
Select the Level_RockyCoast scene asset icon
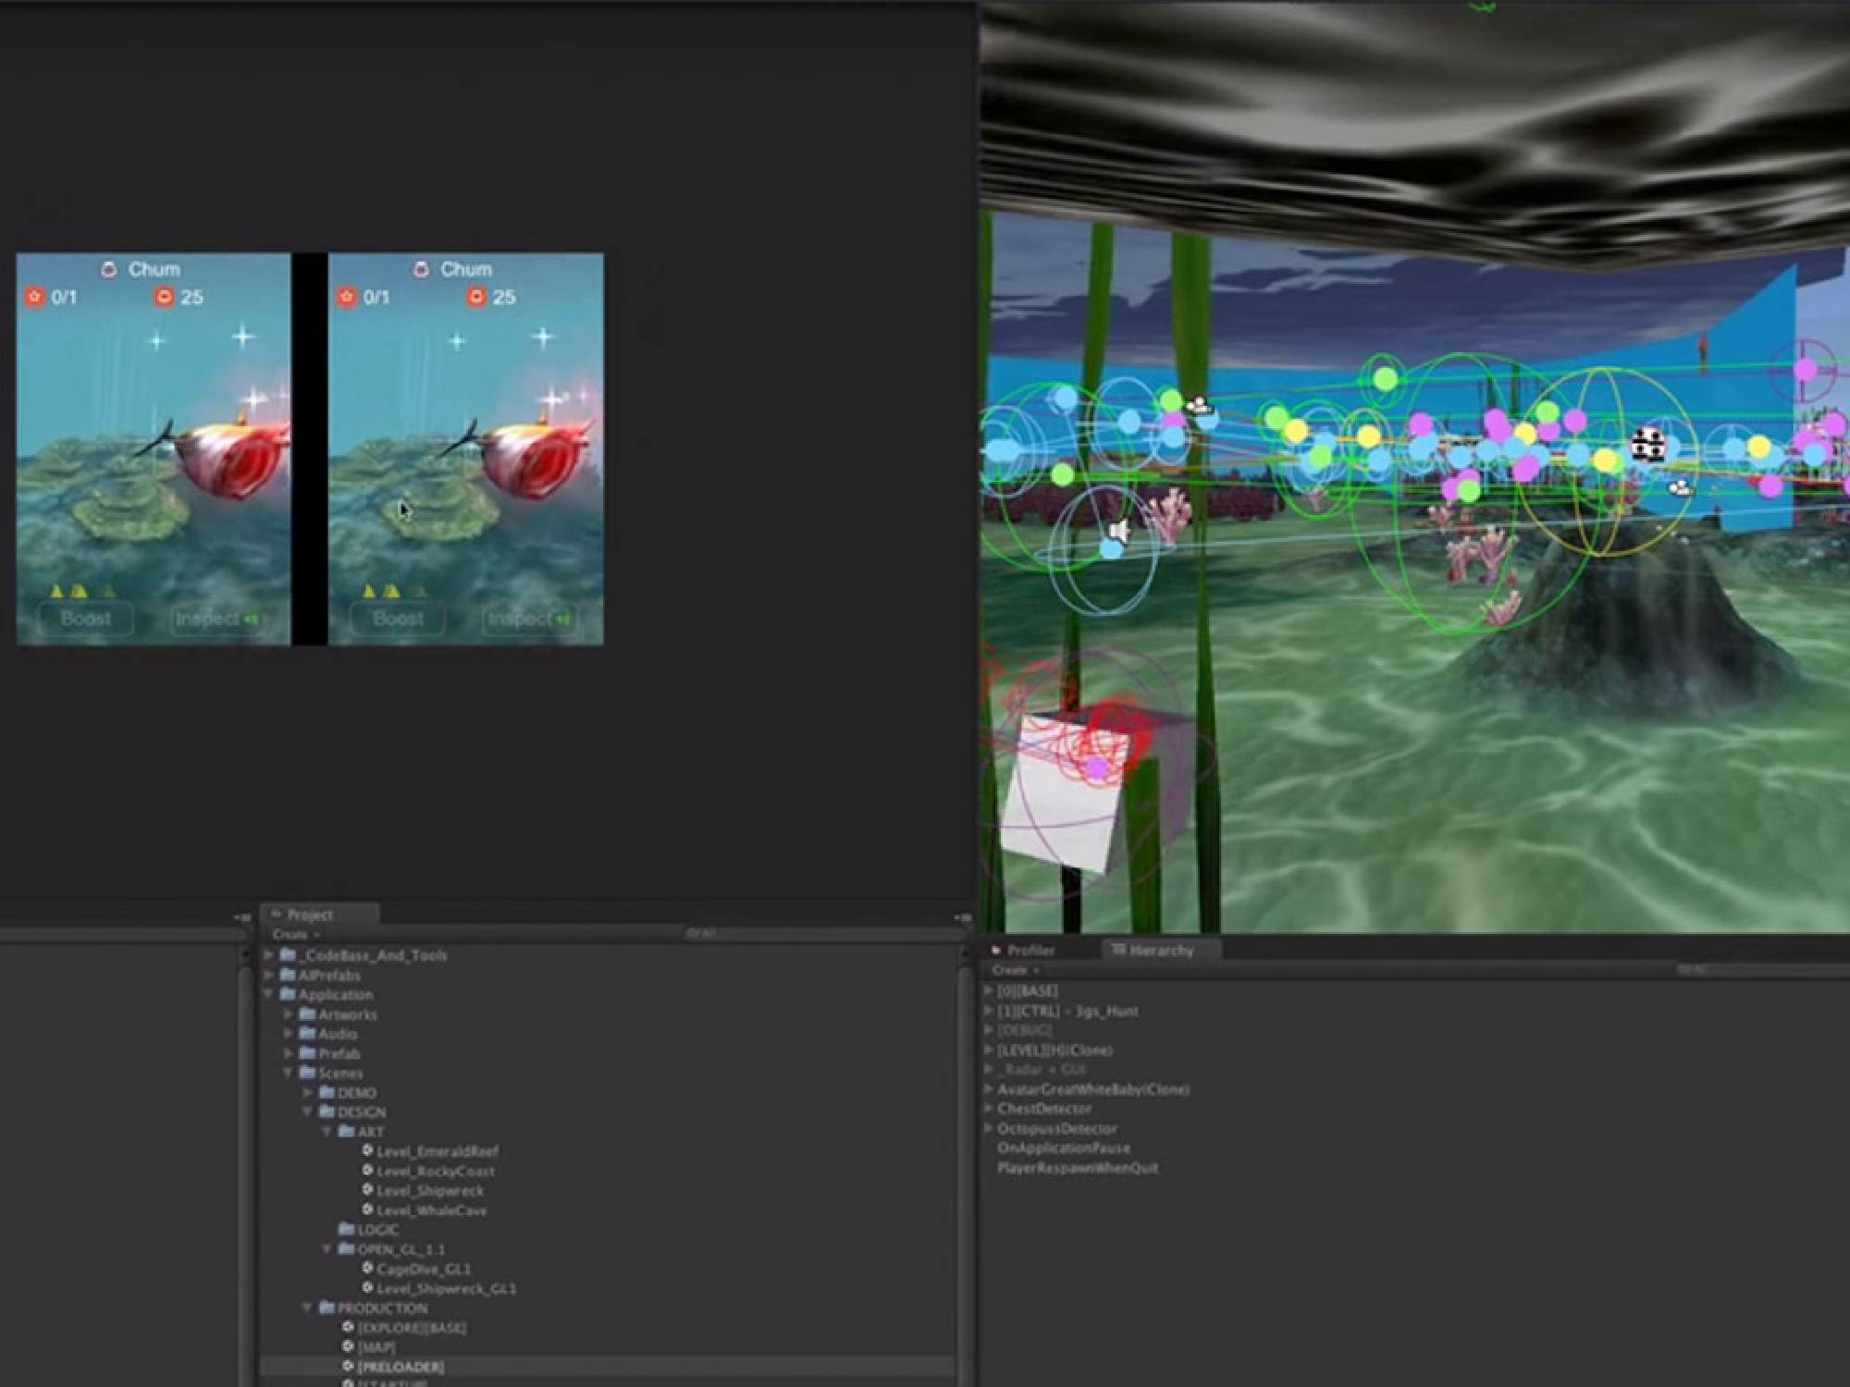[x=367, y=1170]
